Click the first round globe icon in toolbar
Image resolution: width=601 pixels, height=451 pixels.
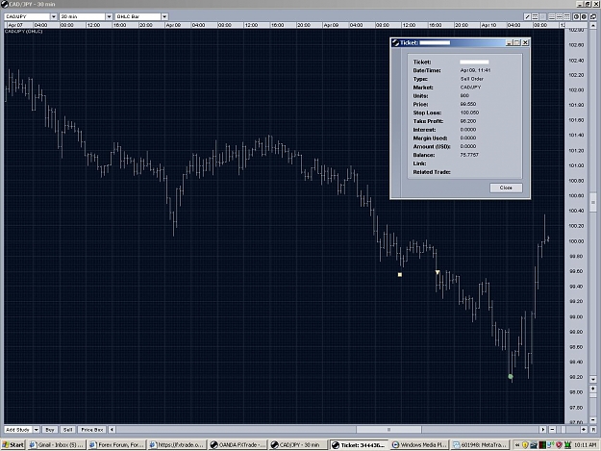pos(576,16)
